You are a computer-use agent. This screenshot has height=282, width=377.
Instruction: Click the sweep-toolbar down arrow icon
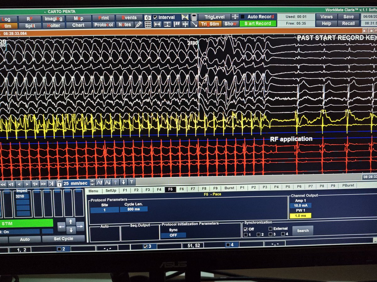[x=124, y=182]
